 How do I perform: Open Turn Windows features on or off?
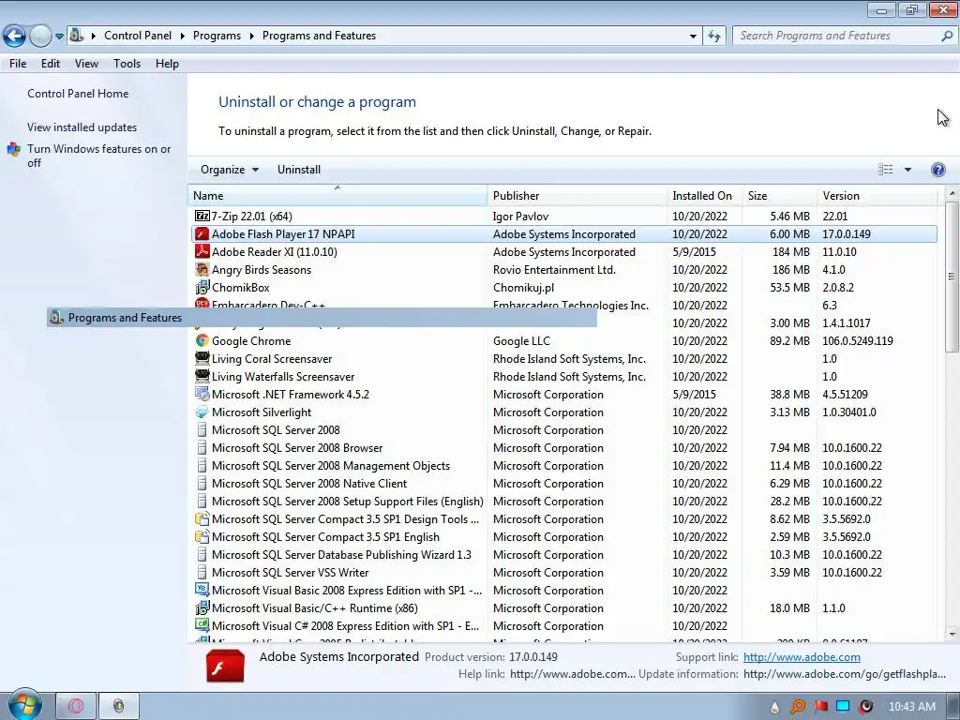pos(98,156)
